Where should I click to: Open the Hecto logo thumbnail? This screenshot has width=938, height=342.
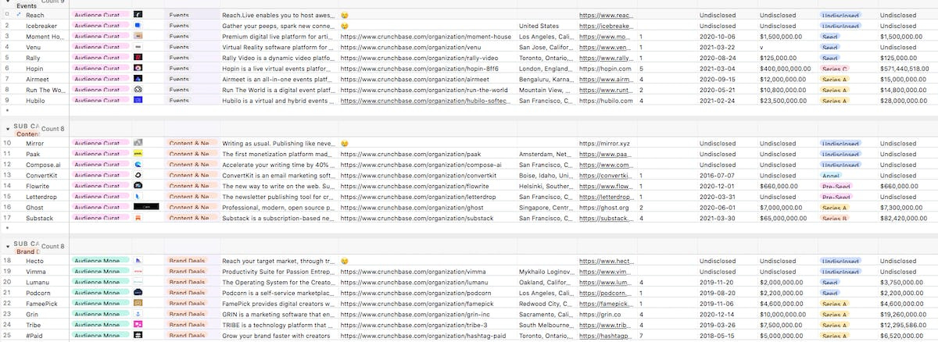138,261
